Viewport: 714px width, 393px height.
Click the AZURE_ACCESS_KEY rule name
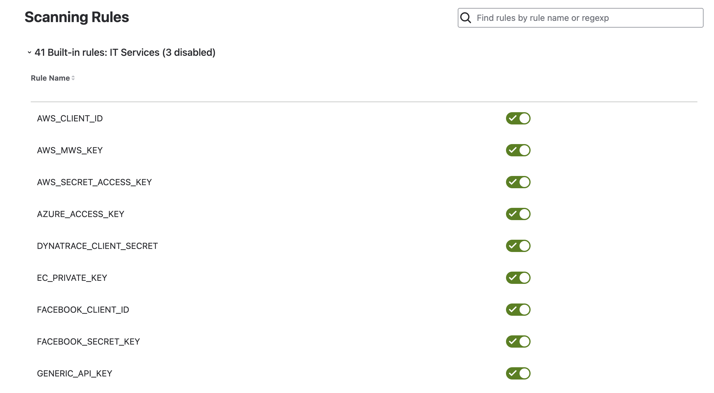coord(80,214)
